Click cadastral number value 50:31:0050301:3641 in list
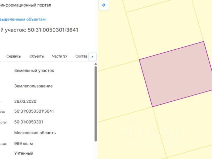The height and width of the screenshot is (159, 212). click(x=34, y=111)
